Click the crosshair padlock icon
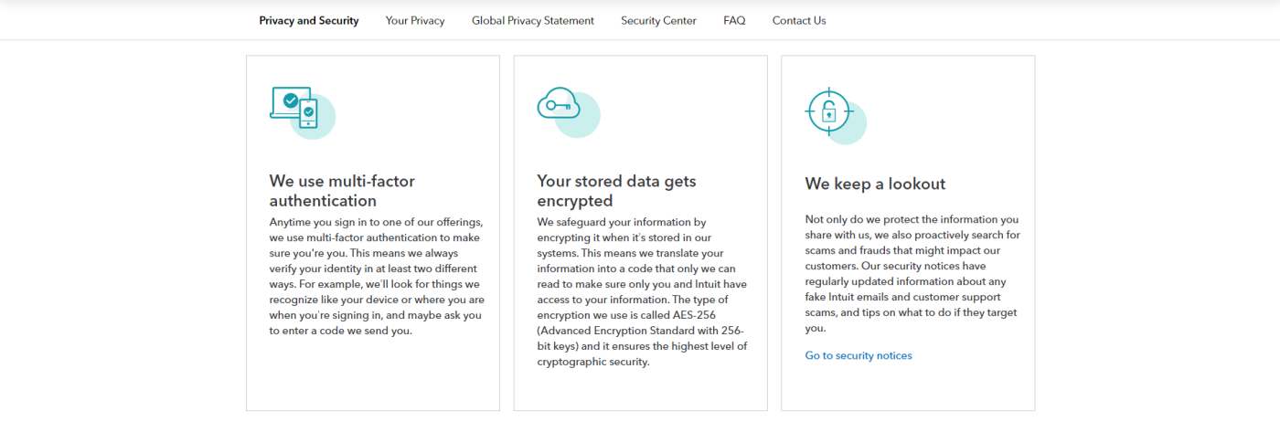This screenshot has width=1280, height=432. 829,111
